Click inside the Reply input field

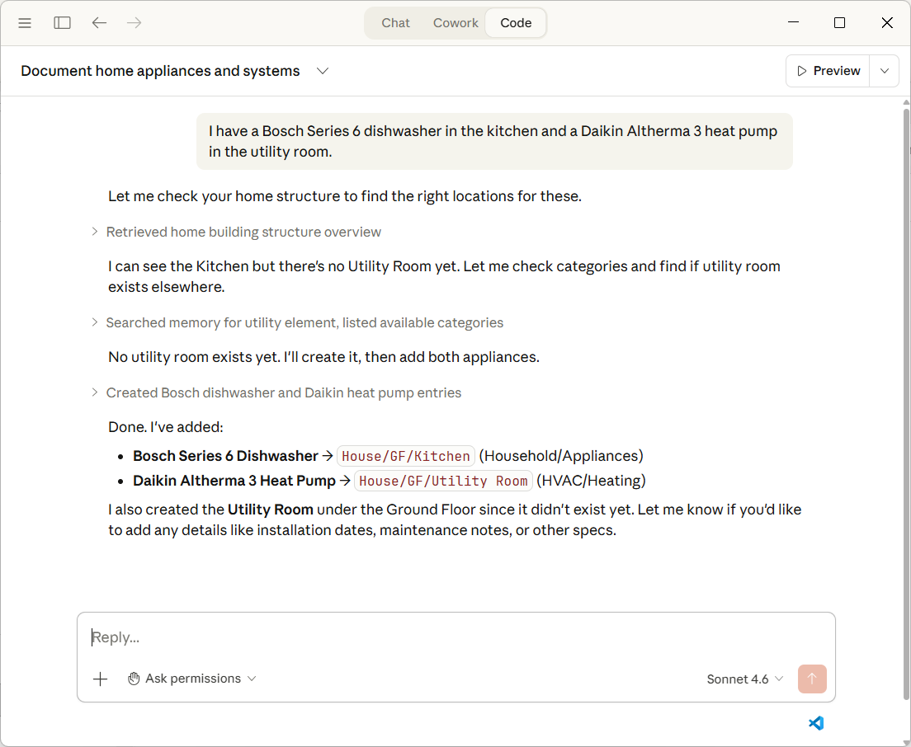click(x=330, y=637)
